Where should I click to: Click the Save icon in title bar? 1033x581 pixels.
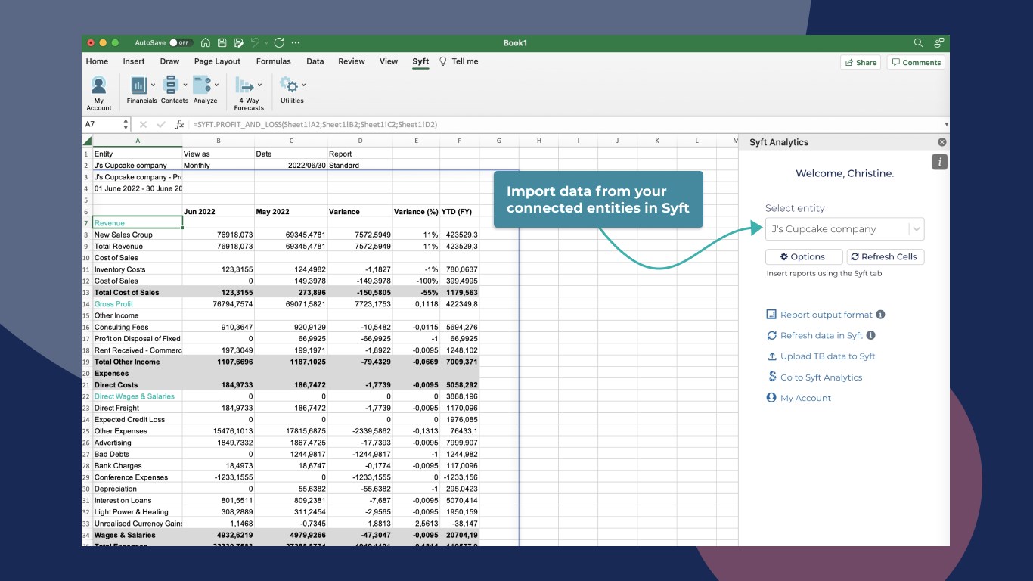click(222, 43)
